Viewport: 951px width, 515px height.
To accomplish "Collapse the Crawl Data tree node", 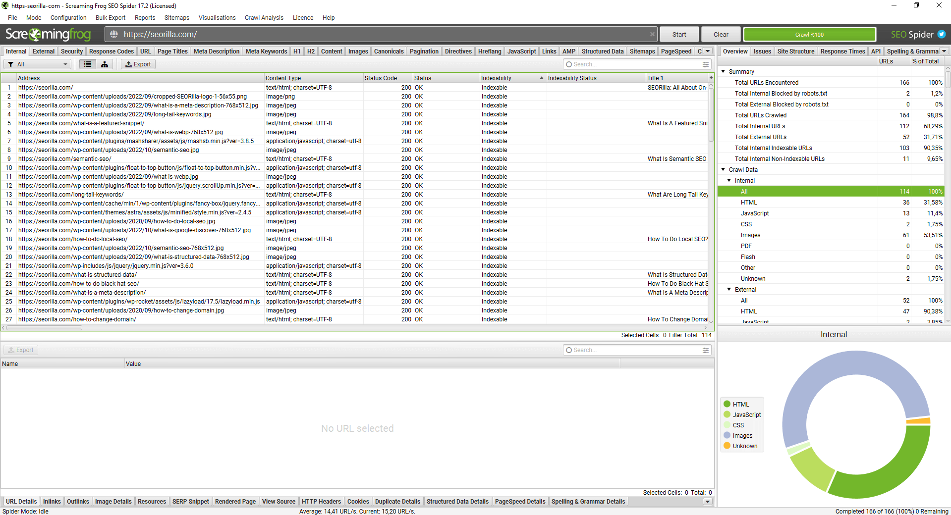I will 723,170.
